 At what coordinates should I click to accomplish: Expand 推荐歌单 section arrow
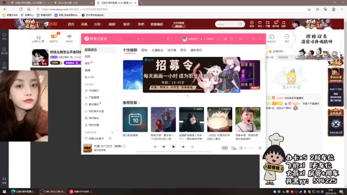[x=139, y=103]
